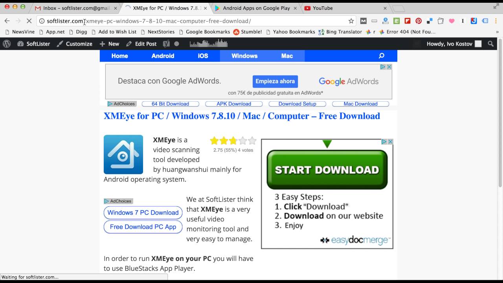Click the green 'it!' extension icon
Image resolution: width=503 pixels, height=283 pixels.
[x=397, y=21]
